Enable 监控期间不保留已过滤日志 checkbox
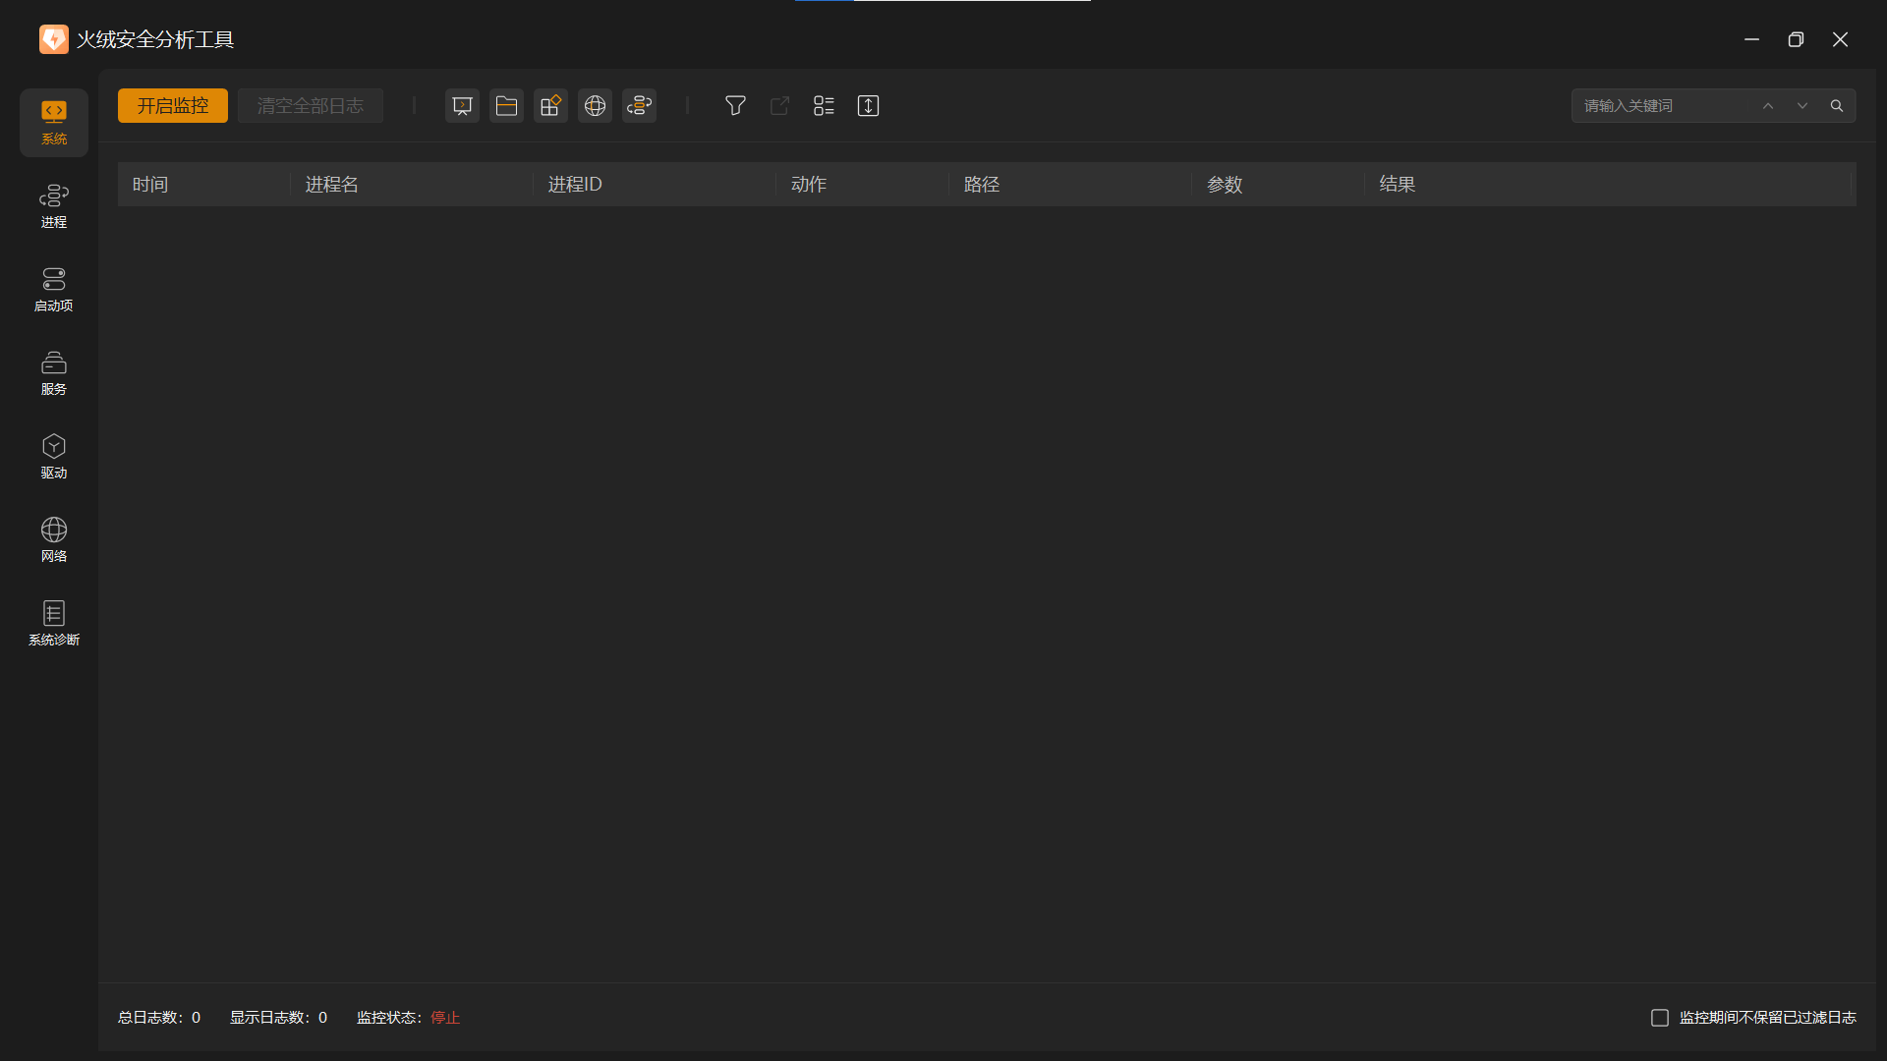 point(1660,1018)
